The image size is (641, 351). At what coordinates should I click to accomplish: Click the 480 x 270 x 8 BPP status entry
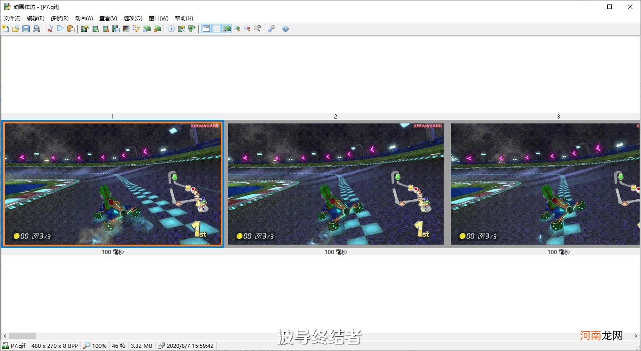54,346
